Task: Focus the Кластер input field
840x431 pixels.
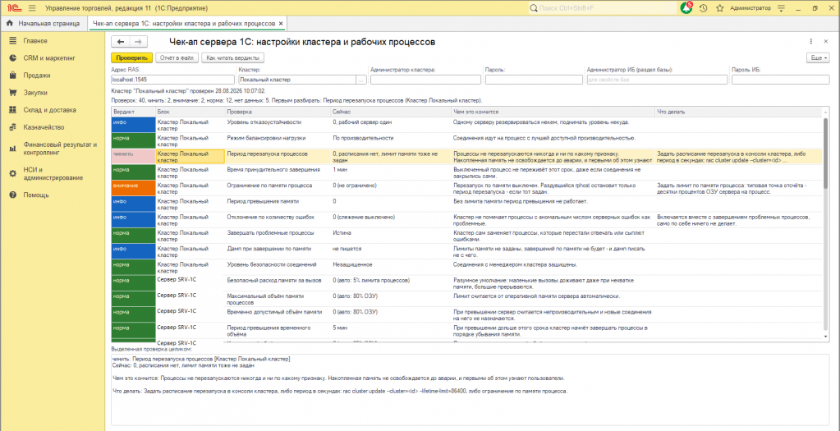Action: pyautogui.click(x=296, y=80)
